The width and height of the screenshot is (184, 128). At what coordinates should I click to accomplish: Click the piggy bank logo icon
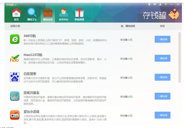(174, 14)
